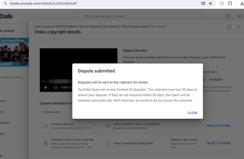Jump to the 0:36 - 1:11 content timestamp
The height and width of the screenshot is (159, 244).
click(x=85, y=128)
